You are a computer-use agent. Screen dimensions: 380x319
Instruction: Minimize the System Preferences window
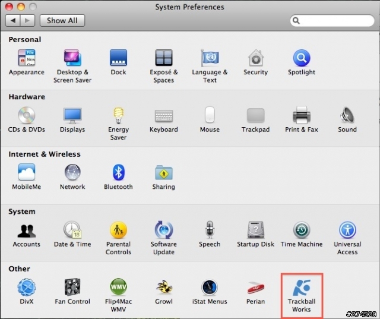coord(21,7)
